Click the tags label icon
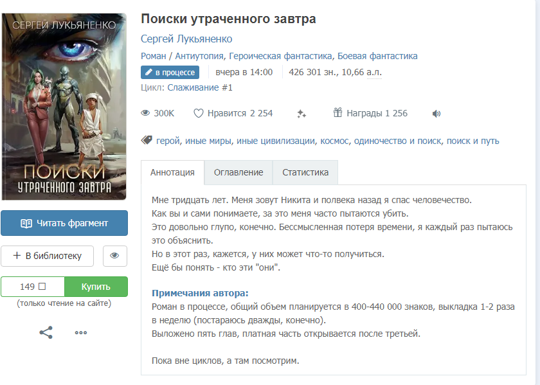Screen dimensions: 540x385 (x=147, y=140)
